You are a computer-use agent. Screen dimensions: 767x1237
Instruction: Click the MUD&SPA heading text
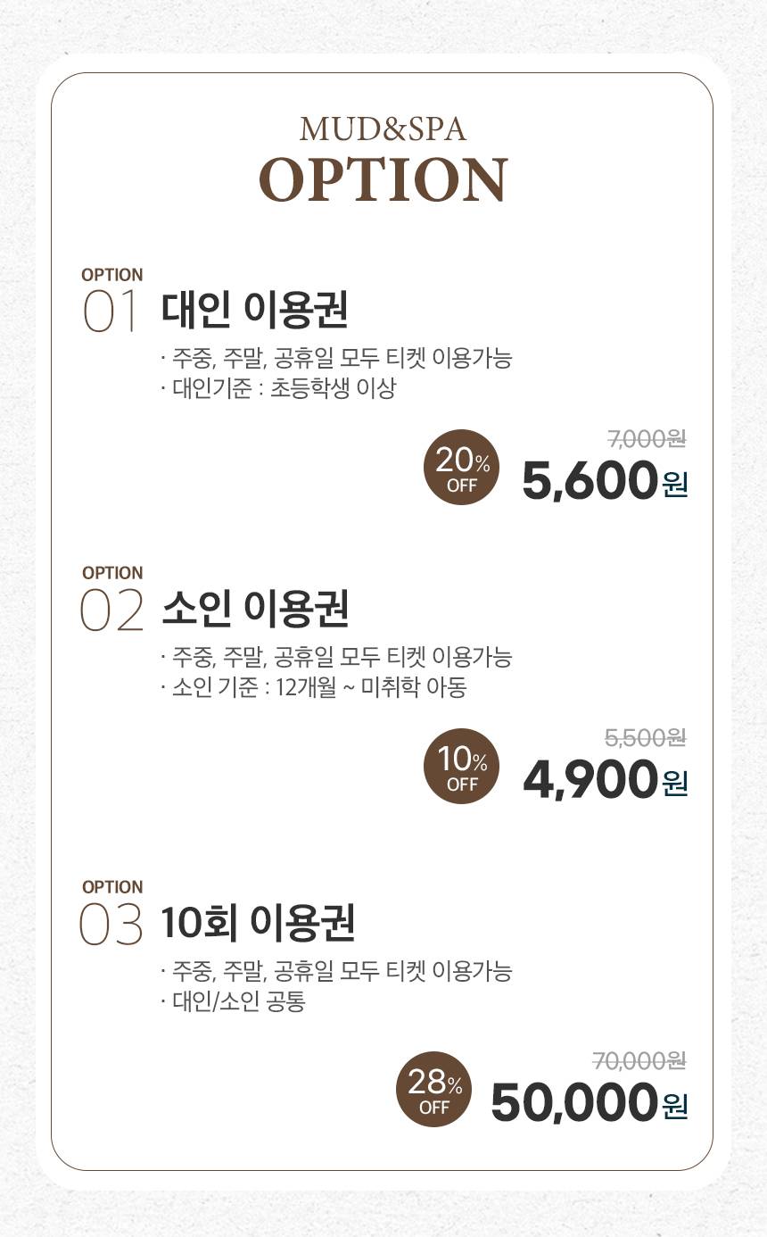(383, 129)
